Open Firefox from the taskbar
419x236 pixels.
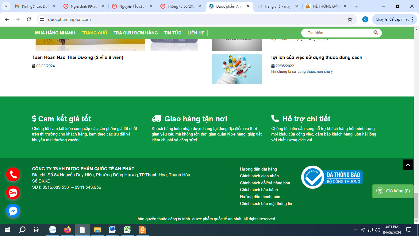point(67,230)
